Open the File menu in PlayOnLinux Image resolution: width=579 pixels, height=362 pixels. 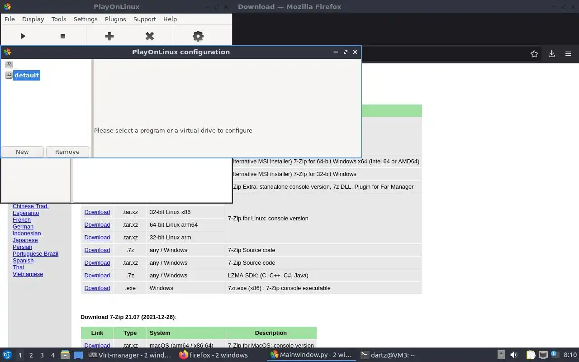9,19
